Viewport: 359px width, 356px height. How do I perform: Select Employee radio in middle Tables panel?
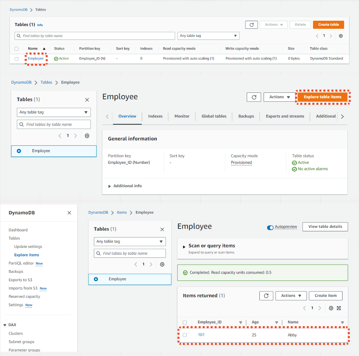[19, 151]
